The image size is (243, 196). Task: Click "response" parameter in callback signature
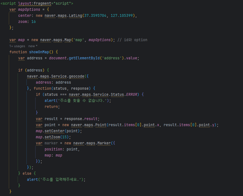click(80, 88)
